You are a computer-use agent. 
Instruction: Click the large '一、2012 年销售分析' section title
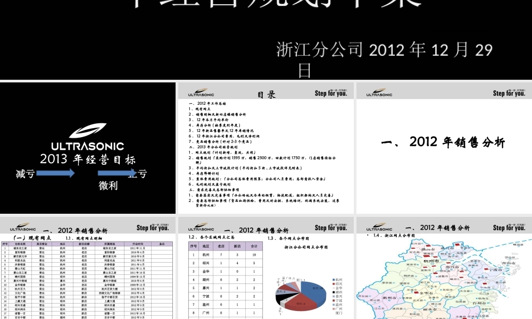pos(444,142)
